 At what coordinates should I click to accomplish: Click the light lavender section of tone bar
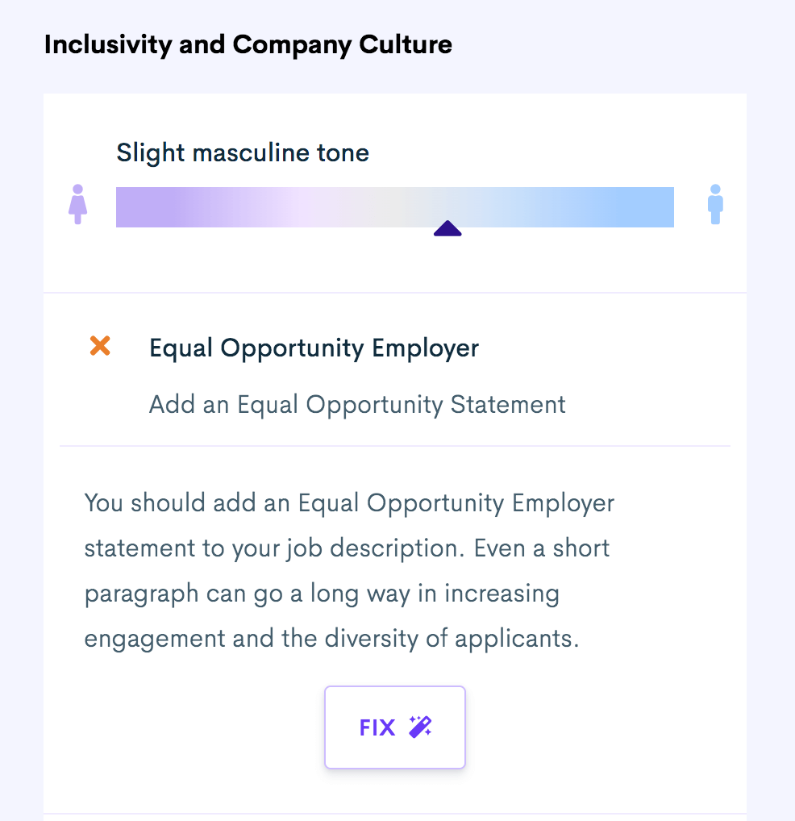tap(283, 206)
